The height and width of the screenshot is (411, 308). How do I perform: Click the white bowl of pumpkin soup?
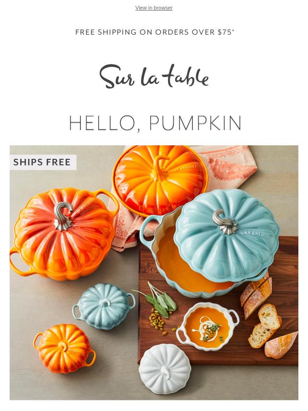tap(207, 326)
